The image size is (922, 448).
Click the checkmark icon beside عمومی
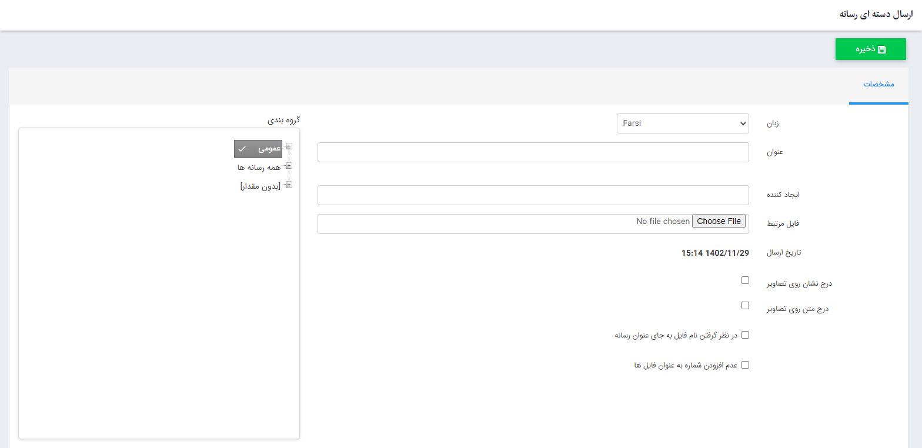[x=242, y=149]
